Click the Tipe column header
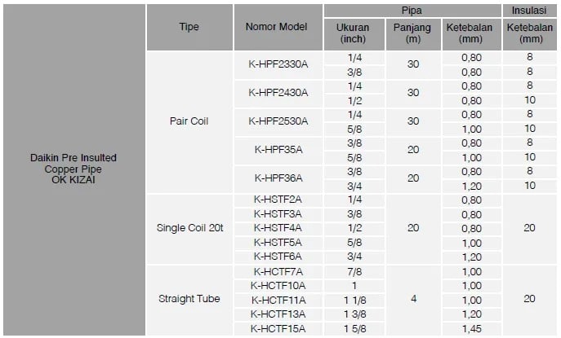 189,27
